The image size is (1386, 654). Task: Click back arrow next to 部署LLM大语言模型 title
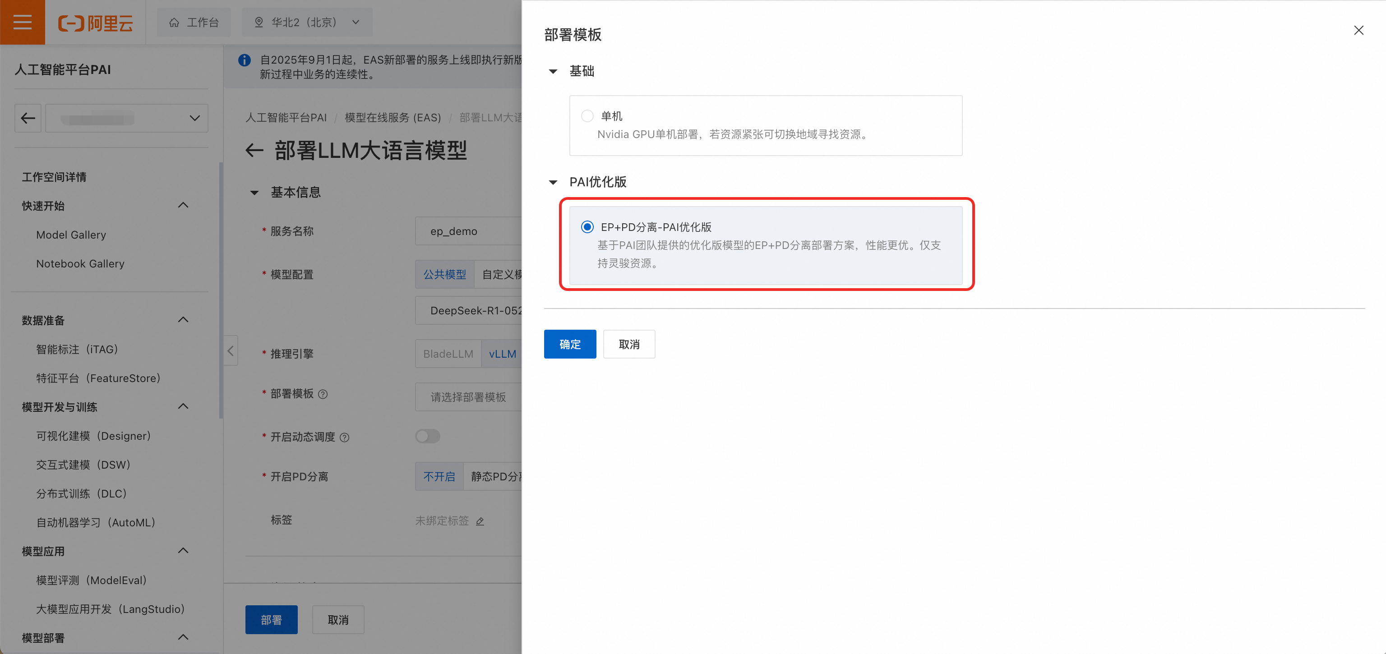[254, 151]
